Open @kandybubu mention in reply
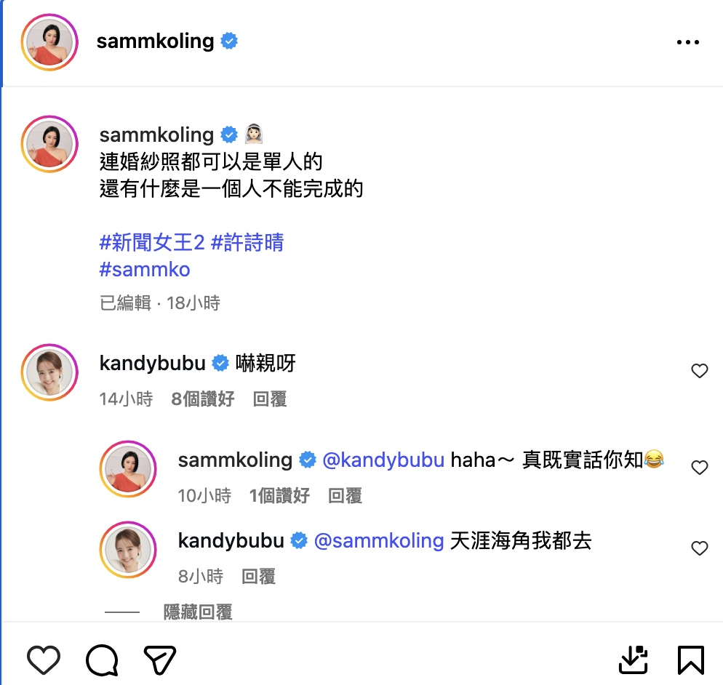Image resolution: width=723 pixels, height=685 pixels. [x=383, y=460]
